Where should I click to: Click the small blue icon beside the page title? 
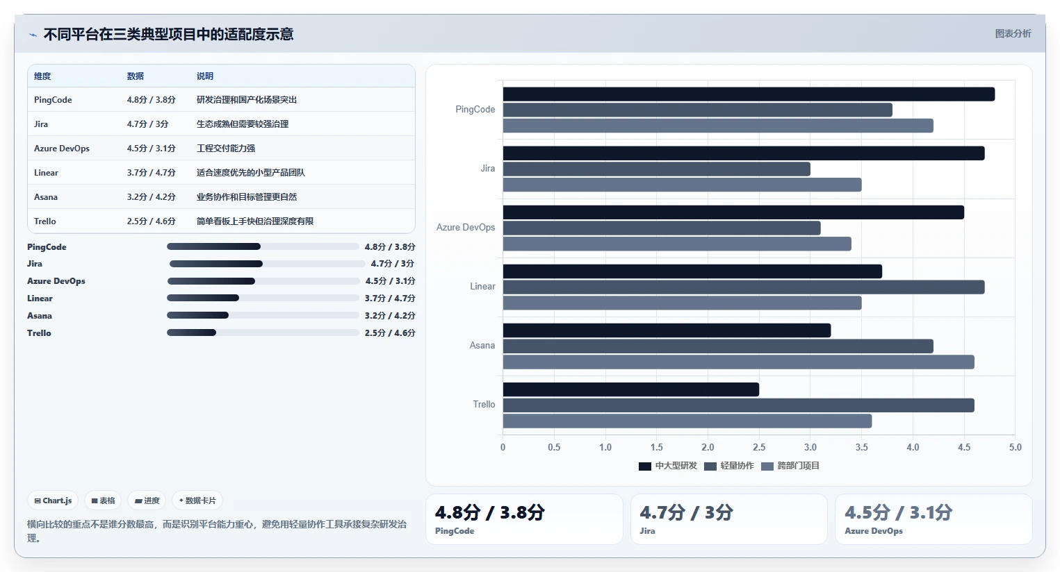pyautogui.click(x=33, y=35)
